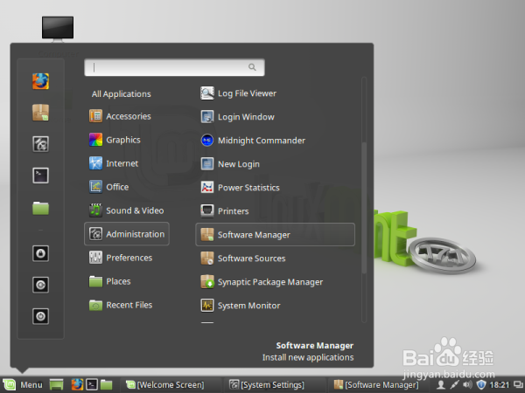
Task: Click the Lock Screen icon in sidebar
Action: 40,253
